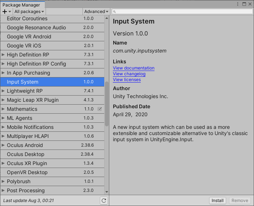Expand the Mathematics package versions
The width and height of the screenshot is (254, 206).
[x=3, y=109]
